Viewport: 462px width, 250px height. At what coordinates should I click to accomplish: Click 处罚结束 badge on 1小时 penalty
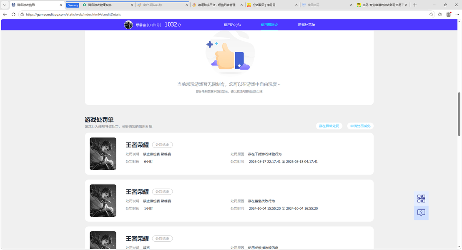[162, 192]
